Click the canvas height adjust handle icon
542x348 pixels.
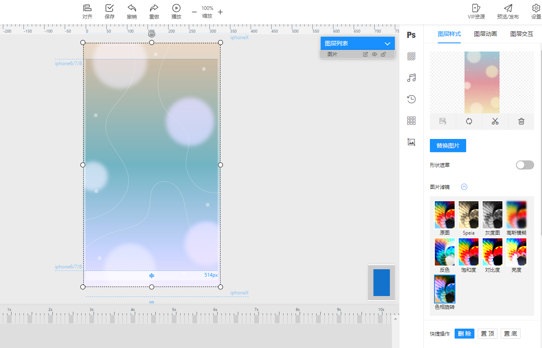[x=152, y=275]
